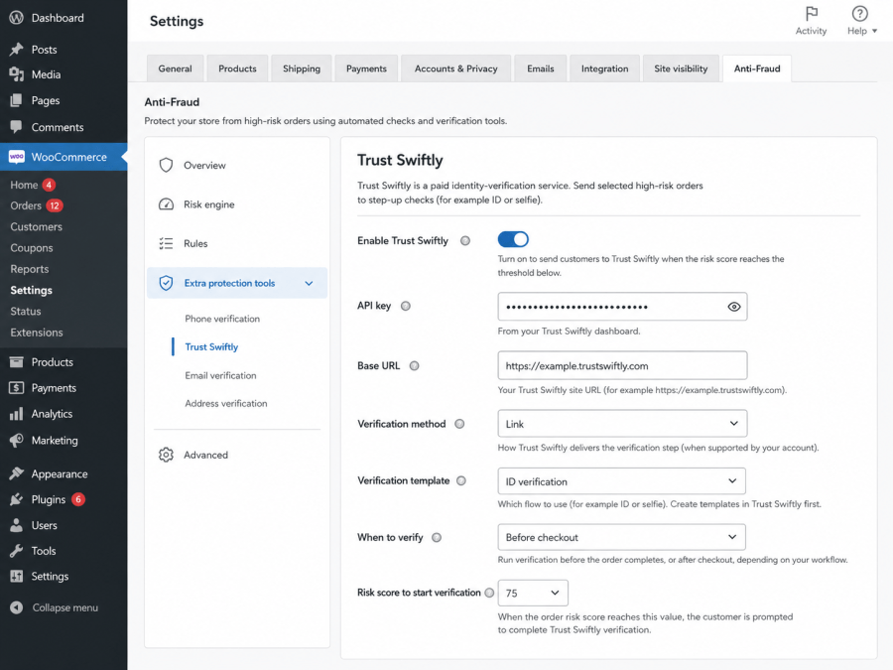Open the Verification template dropdown
Screen dimensions: 893x670
tap(621, 481)
